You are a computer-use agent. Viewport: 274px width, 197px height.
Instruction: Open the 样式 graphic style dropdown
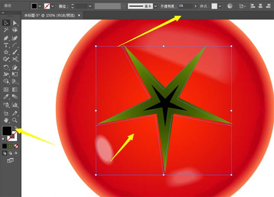click(220, 6)
